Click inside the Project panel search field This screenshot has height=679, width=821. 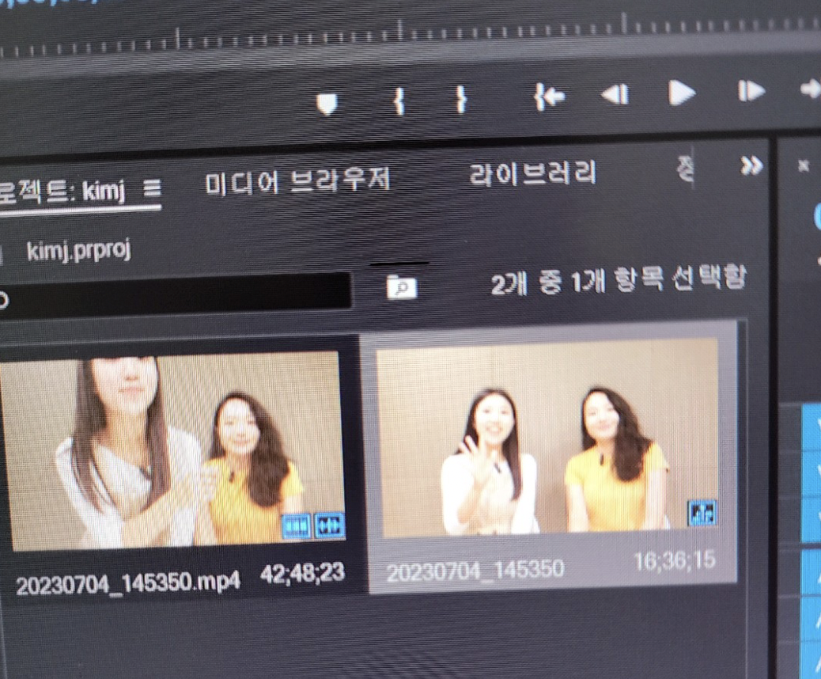[174, 289]
